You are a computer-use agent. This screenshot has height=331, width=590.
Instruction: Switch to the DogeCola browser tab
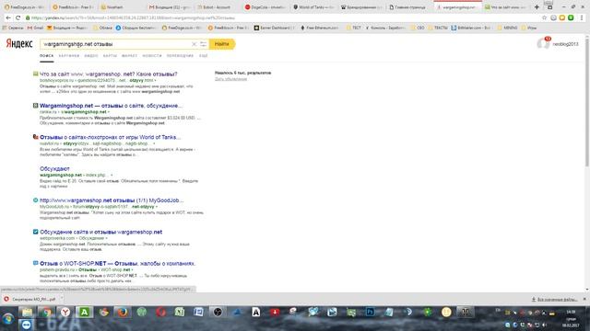(265, 7)
